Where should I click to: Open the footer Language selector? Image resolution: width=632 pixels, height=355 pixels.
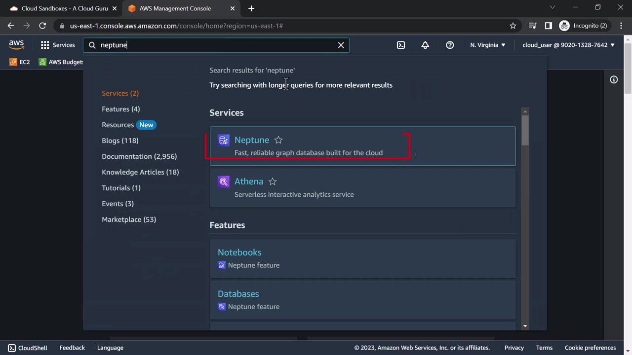tap(110, 348)
